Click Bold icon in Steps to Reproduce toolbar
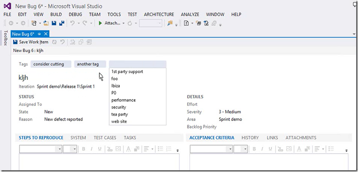Image resolution: width=358 pixels, height=172 pixels. [84, 149]
